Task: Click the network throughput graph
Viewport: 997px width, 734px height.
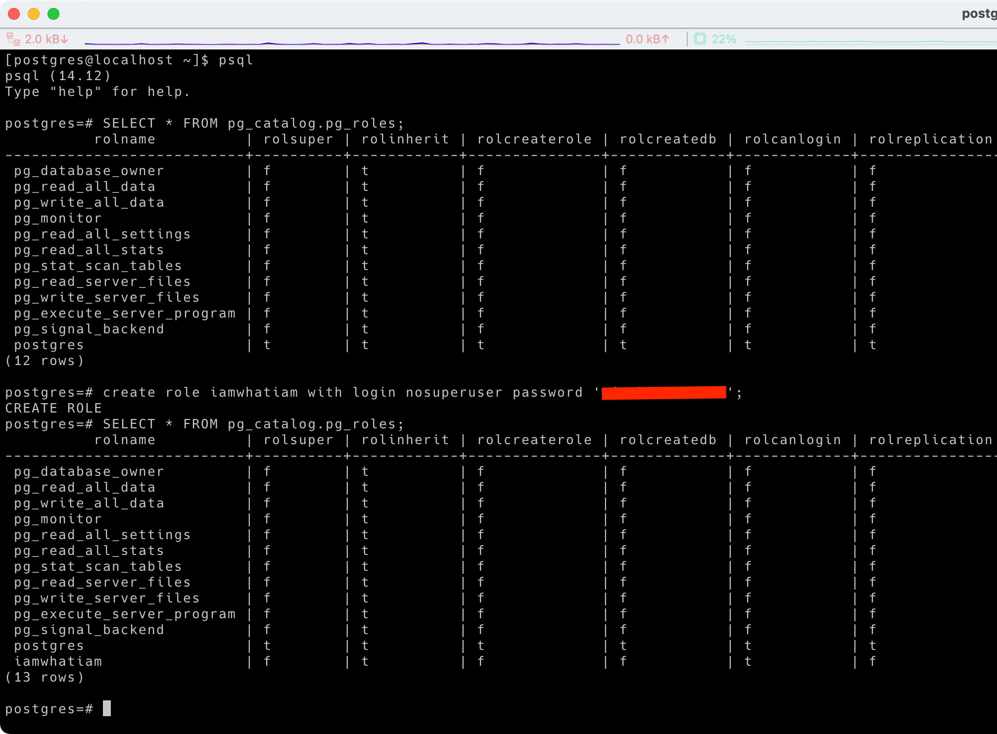Action: point(351,43)
